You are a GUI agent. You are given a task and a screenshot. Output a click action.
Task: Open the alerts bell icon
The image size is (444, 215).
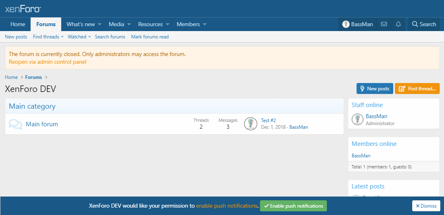pyautogui.click(x=398, y=24)
